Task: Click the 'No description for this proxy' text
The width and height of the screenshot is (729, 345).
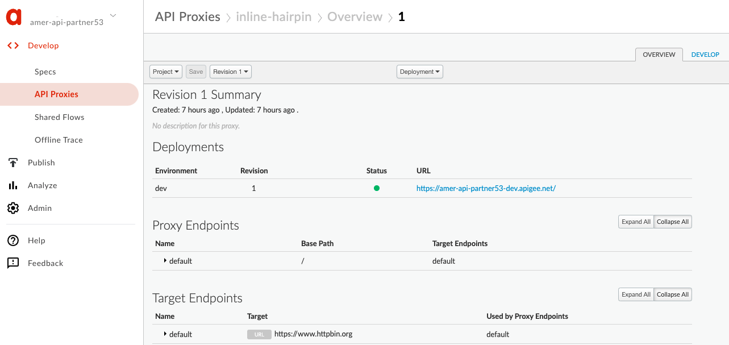Action: tap(196, 126)
